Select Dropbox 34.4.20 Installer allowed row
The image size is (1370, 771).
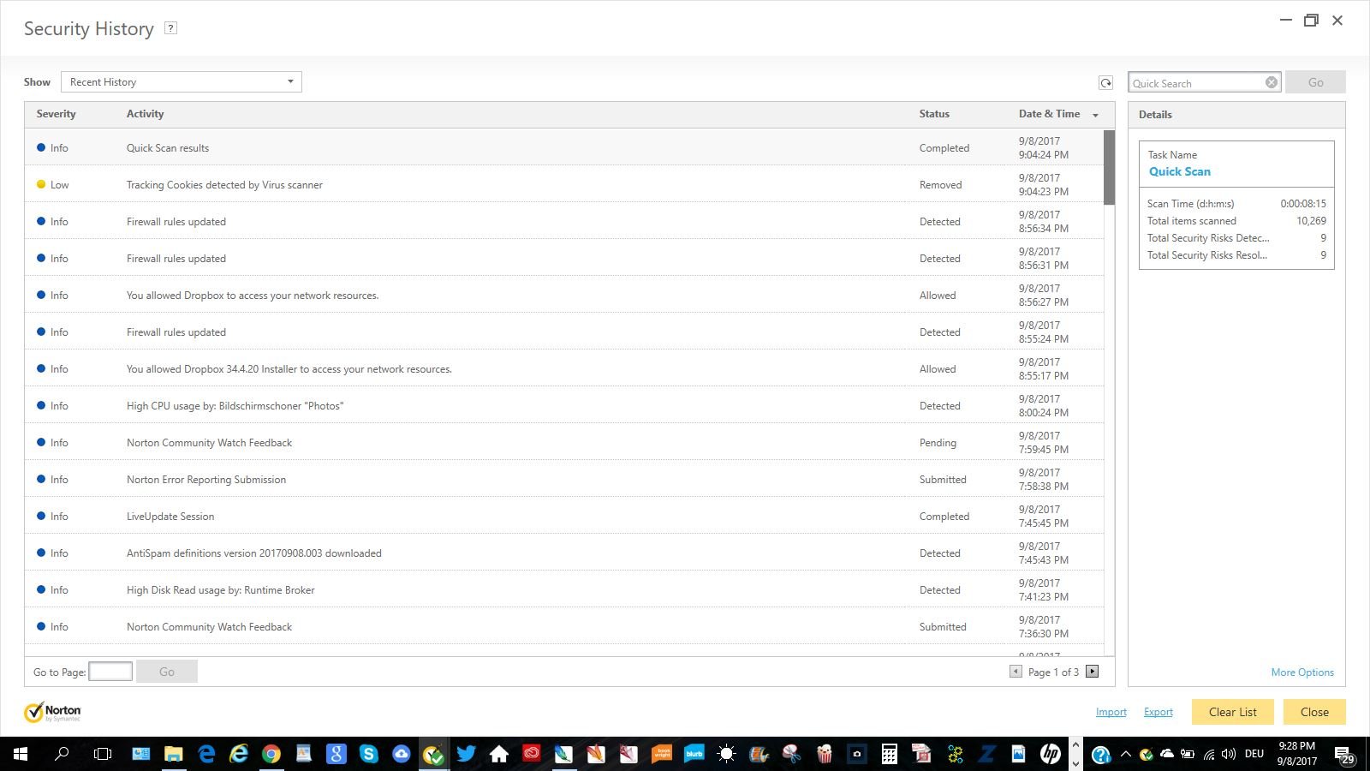coord(563,368)
